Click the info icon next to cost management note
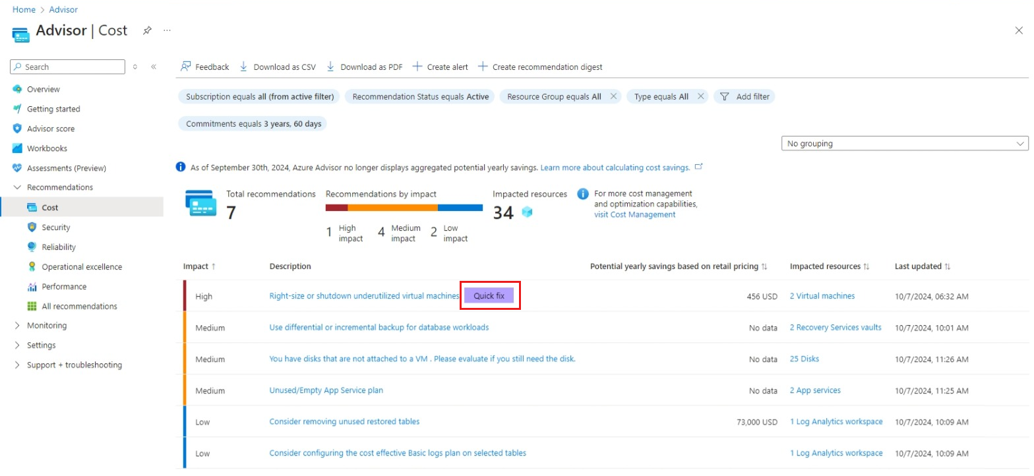The height and width of the screenshot is (476, 1034). point(583,194)
